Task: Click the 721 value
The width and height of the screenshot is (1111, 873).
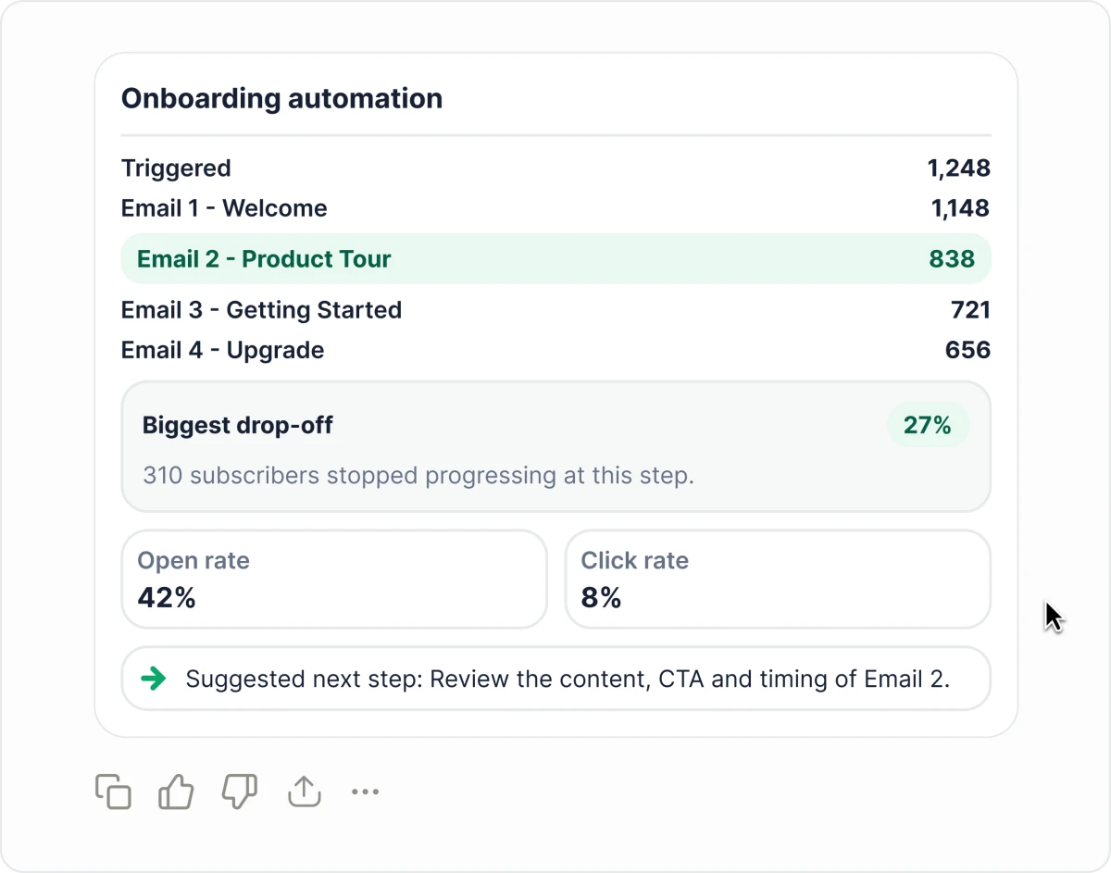Action: click(970, 309)
